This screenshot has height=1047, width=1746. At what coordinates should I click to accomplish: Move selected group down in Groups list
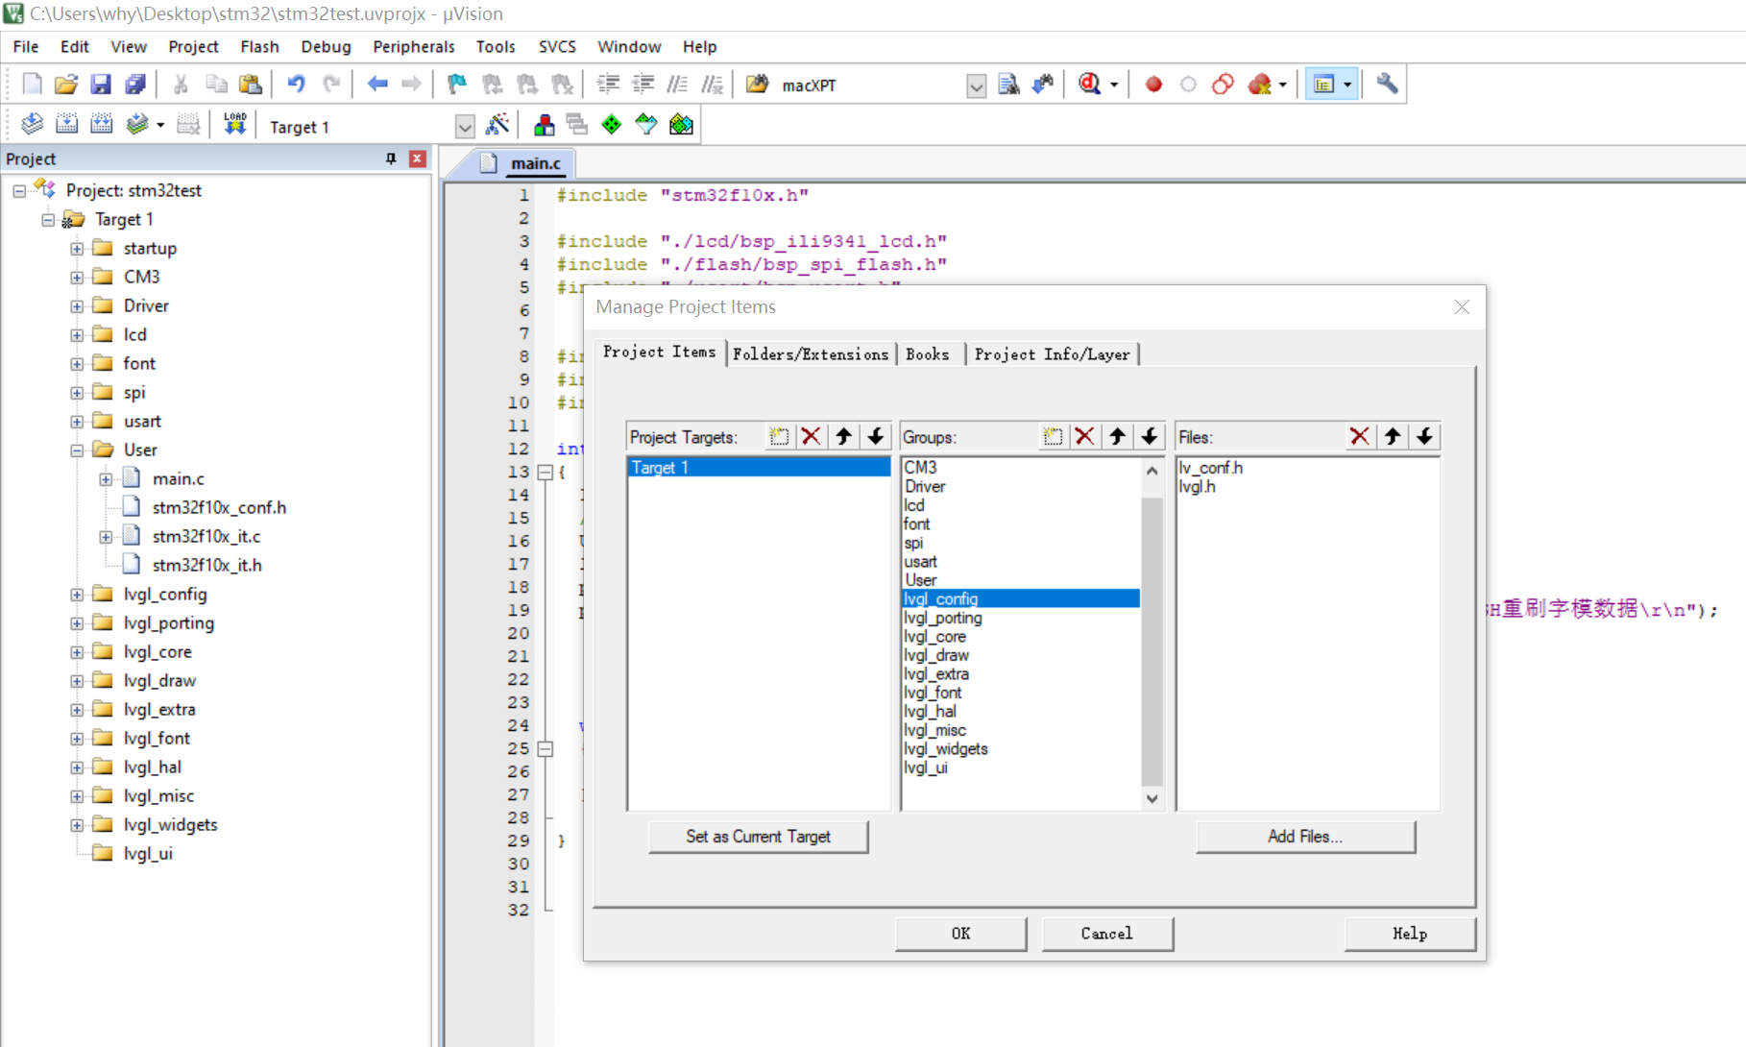point(1150,437)
